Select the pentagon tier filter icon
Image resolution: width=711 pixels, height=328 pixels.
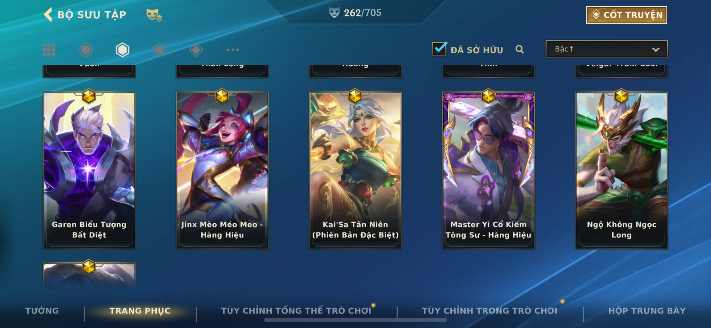click(159, 50)
